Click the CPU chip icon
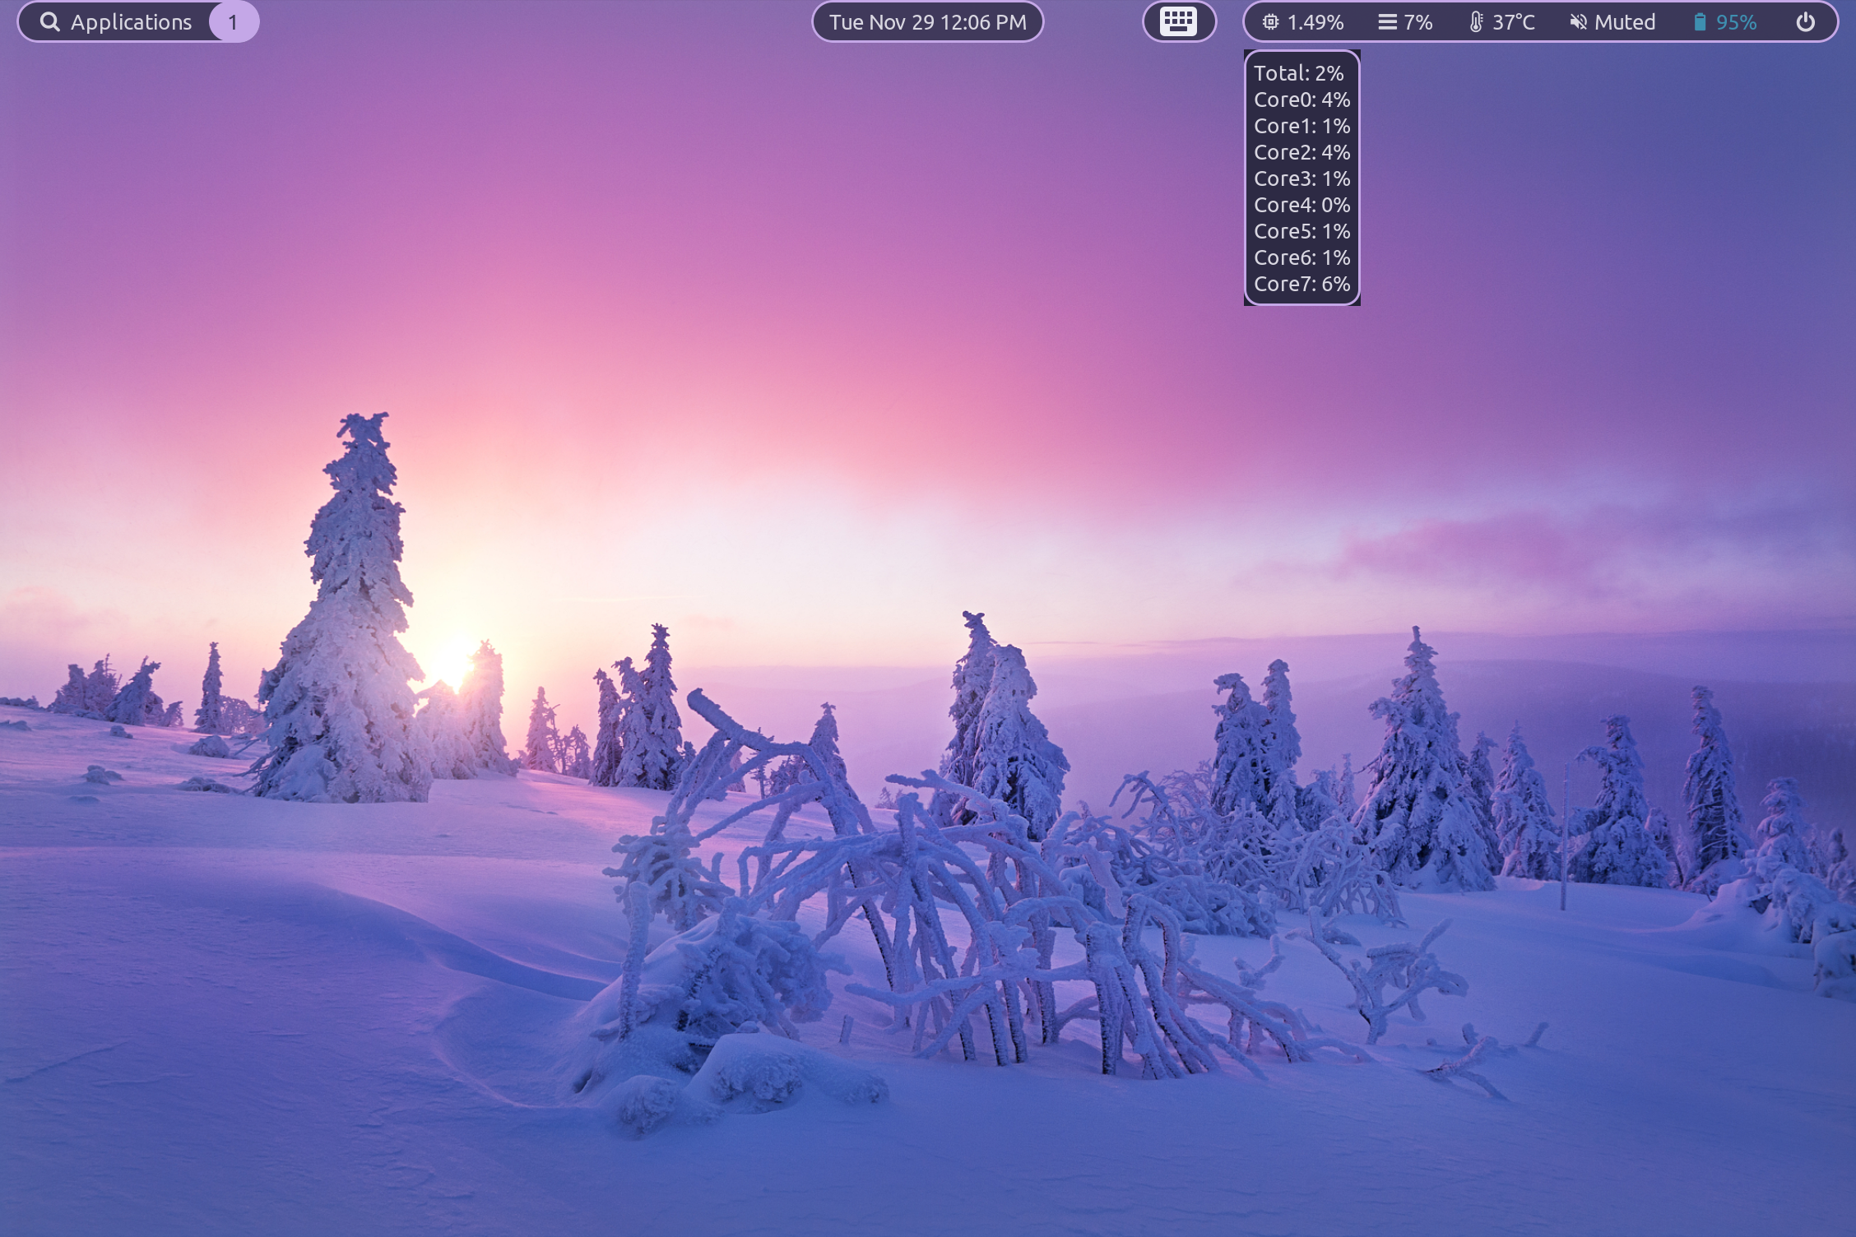 tap(1270, 22)
